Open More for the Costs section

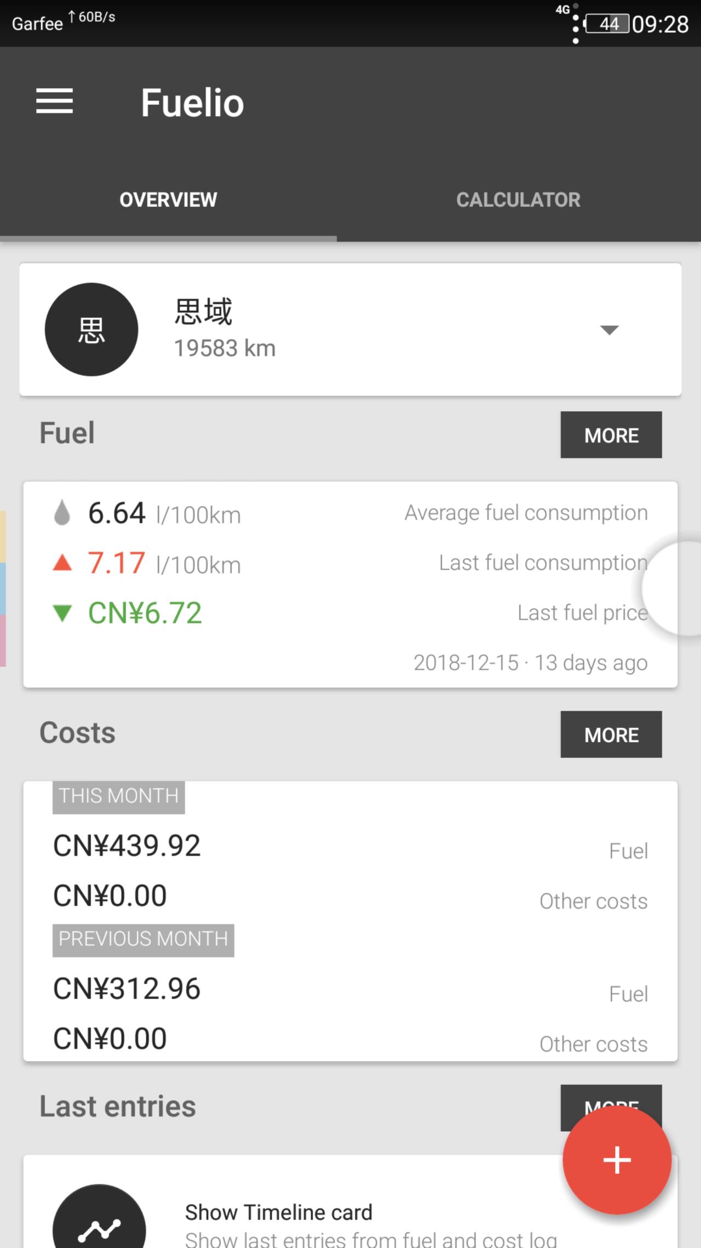click(x=611, y=734)
